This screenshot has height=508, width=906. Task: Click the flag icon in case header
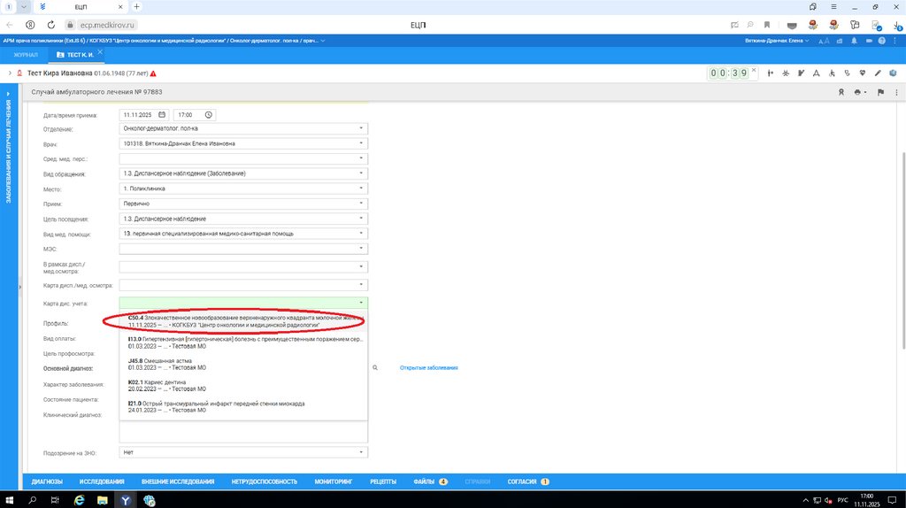point(880,92)
